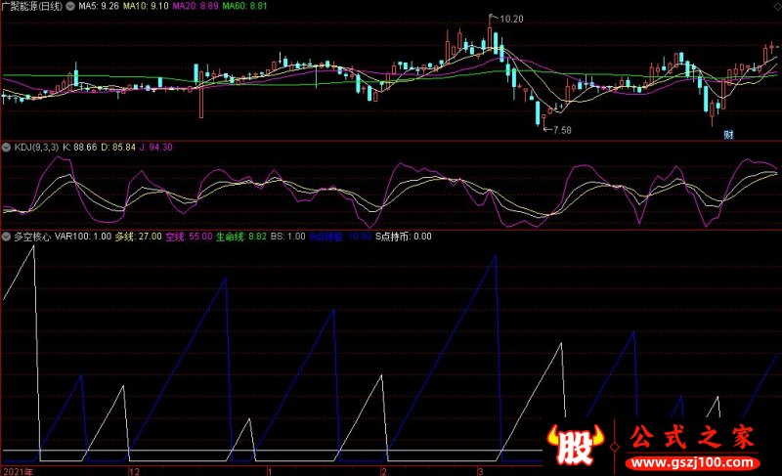The width and height of the screenshot is (782, 476).
Task: Click the month 3 timeline marker
Action: pyautogui.click(x=480, y=471)
